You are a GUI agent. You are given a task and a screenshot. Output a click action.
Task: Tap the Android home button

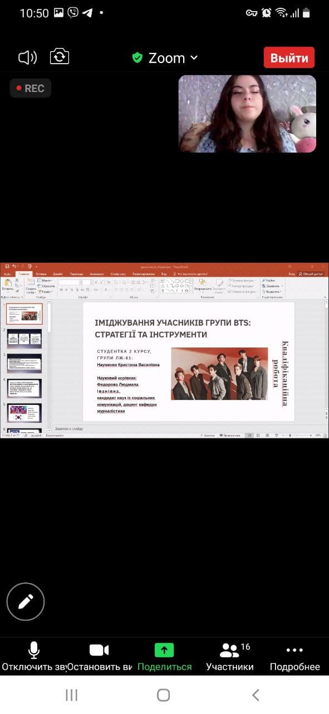coord(164,694)
